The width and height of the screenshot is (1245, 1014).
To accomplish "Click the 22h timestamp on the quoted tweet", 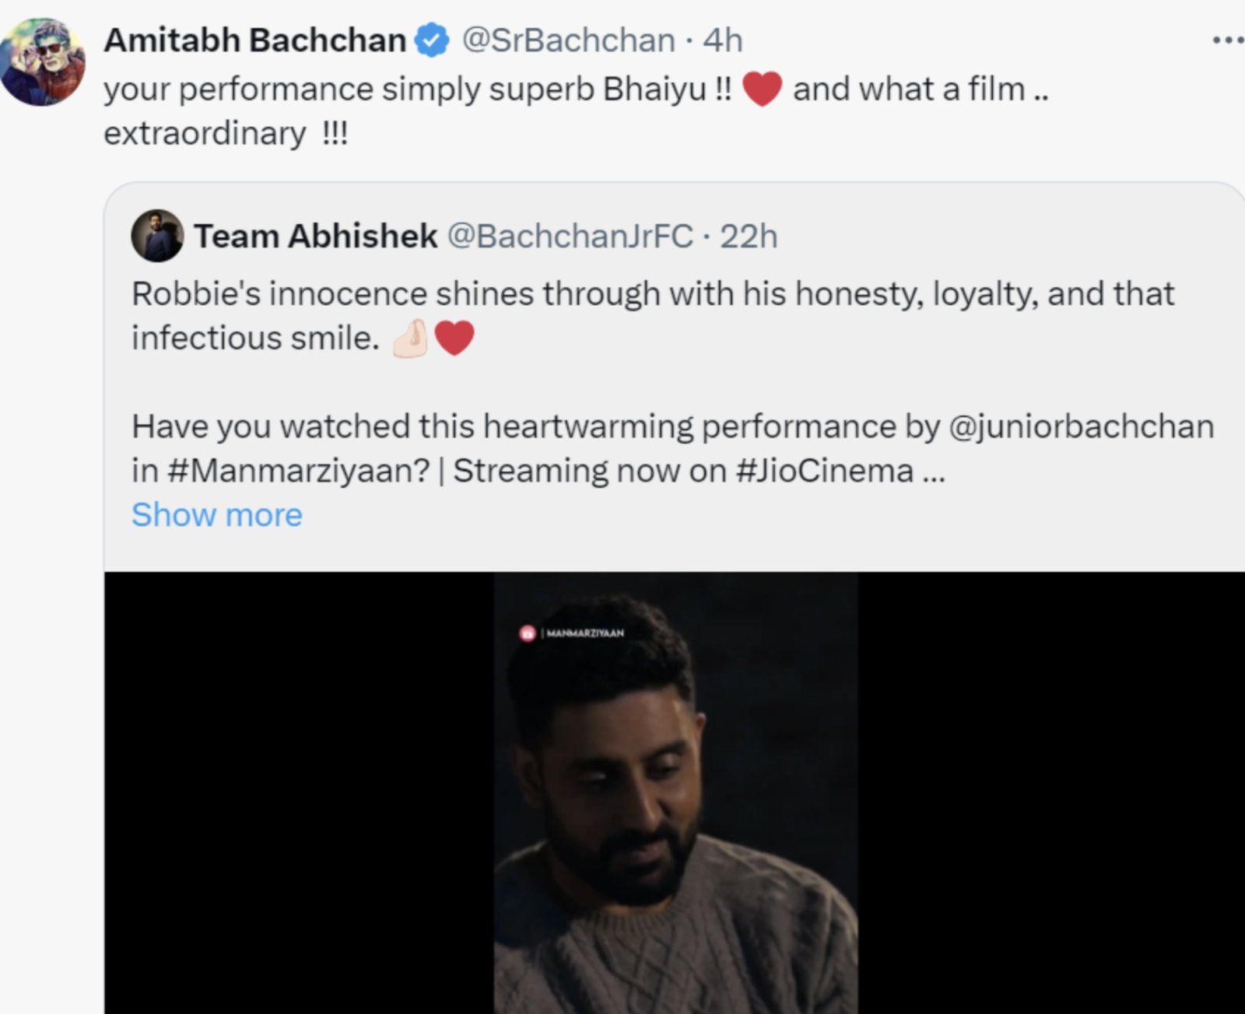I will click(749, 237).
